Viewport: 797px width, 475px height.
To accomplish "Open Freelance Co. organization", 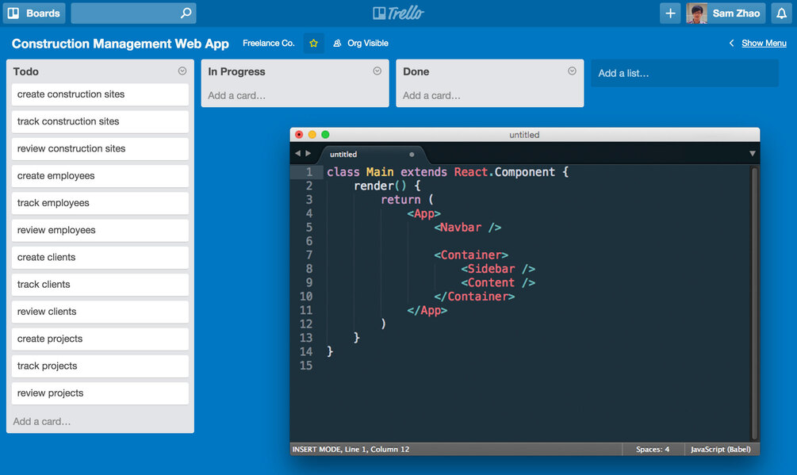I will [x=268, y=43].
